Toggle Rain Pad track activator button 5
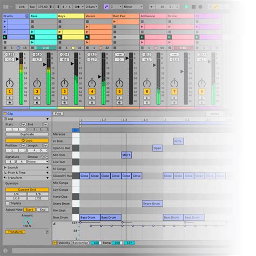The image size is (256, 256). coord(119,91)
